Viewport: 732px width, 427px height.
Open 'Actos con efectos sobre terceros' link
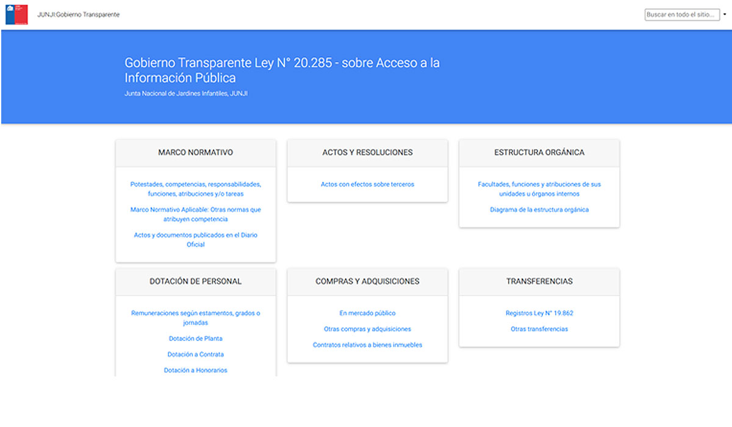coord(367,184)
